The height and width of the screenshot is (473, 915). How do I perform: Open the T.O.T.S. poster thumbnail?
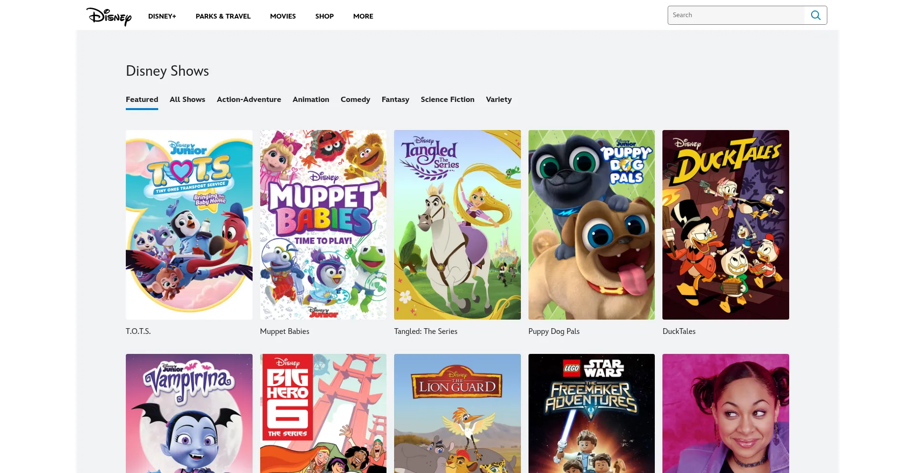(189, 225)
